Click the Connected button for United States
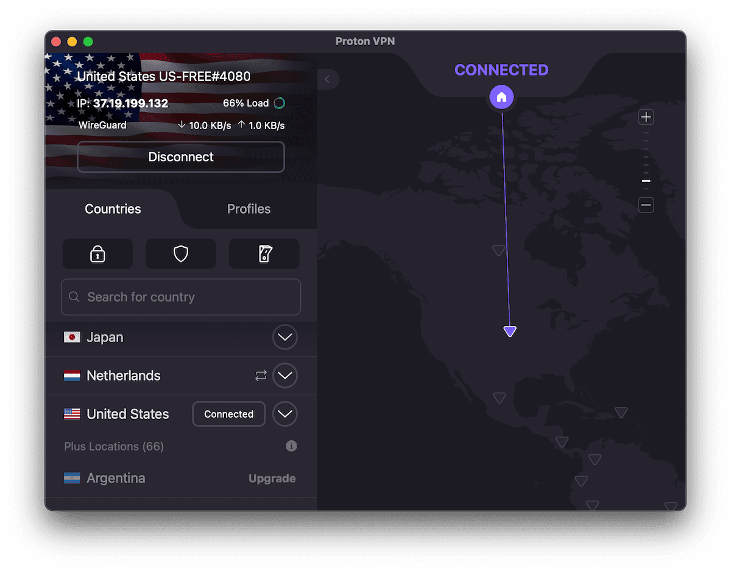731x570 pixels. click(228, 414)
